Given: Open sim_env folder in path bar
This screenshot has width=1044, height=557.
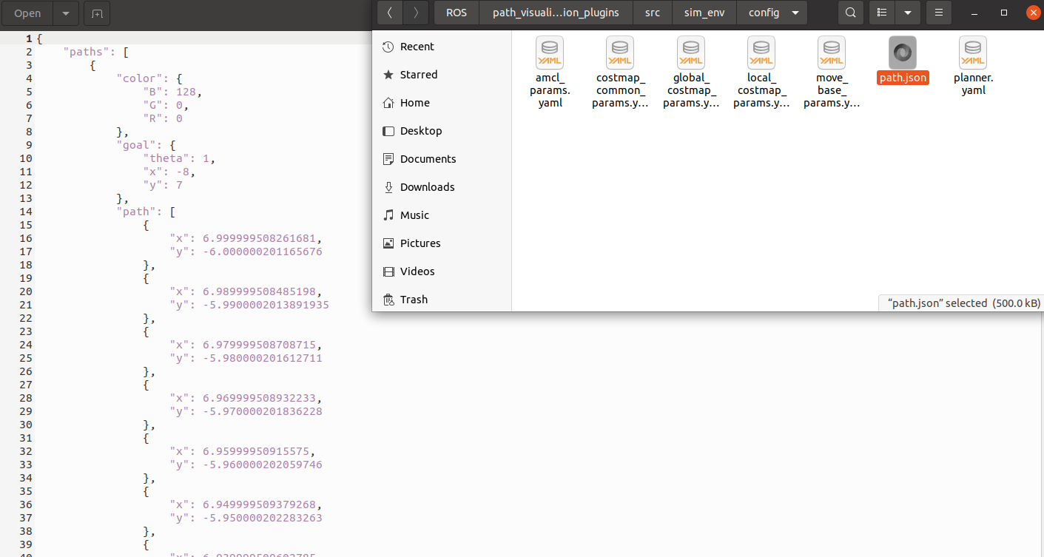Looking at the screenshot, I should [704, 13].
